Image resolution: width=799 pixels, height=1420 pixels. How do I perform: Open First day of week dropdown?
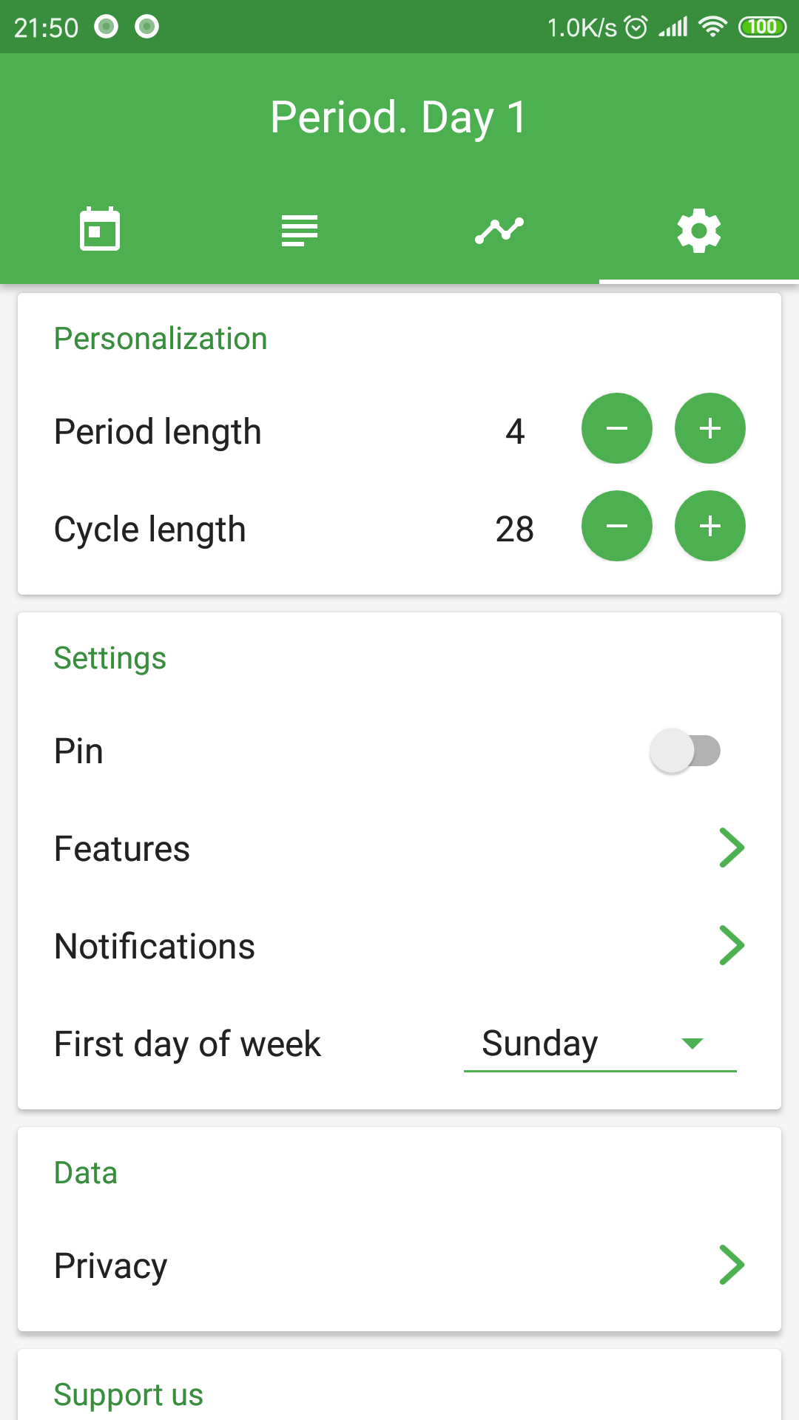coord(600,1044)
